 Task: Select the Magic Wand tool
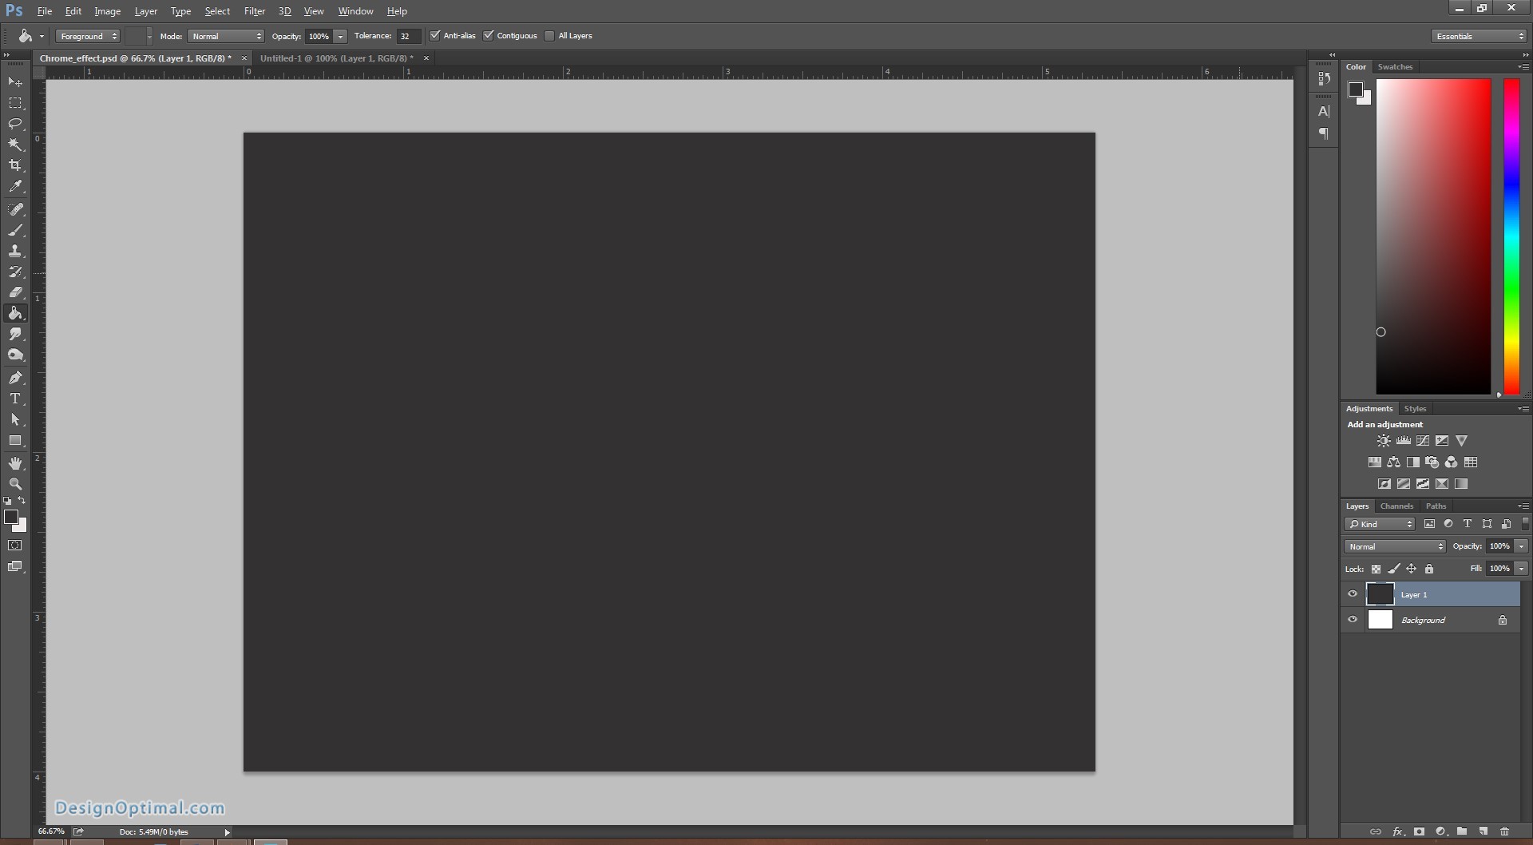pos(15,145)
